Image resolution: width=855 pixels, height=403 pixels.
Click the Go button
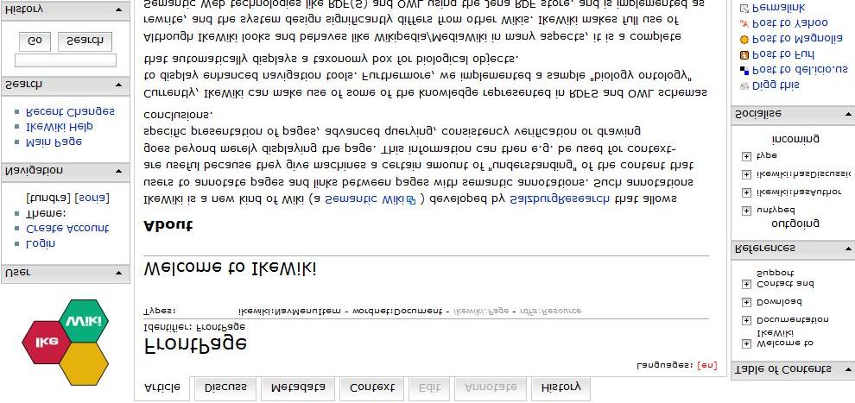click(x=35, y=41)
